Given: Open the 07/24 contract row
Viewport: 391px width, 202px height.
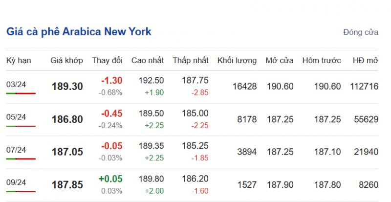Looking at the screenshot, I should pos(16,150).
